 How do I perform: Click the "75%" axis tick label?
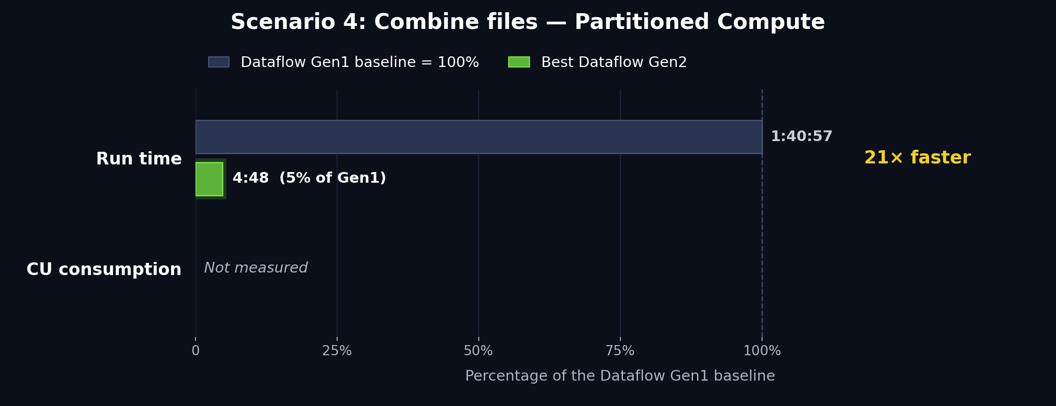[x=620, y=351]
